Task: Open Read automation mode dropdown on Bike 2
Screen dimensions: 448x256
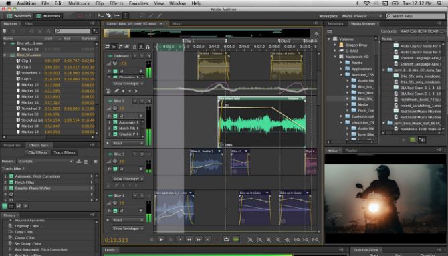Action: [x=128, y=143]
